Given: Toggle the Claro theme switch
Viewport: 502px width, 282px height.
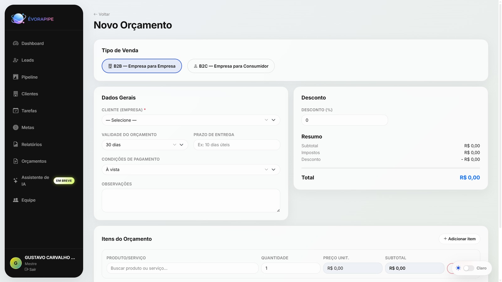Looking at the screenshot, I should 468,268.
